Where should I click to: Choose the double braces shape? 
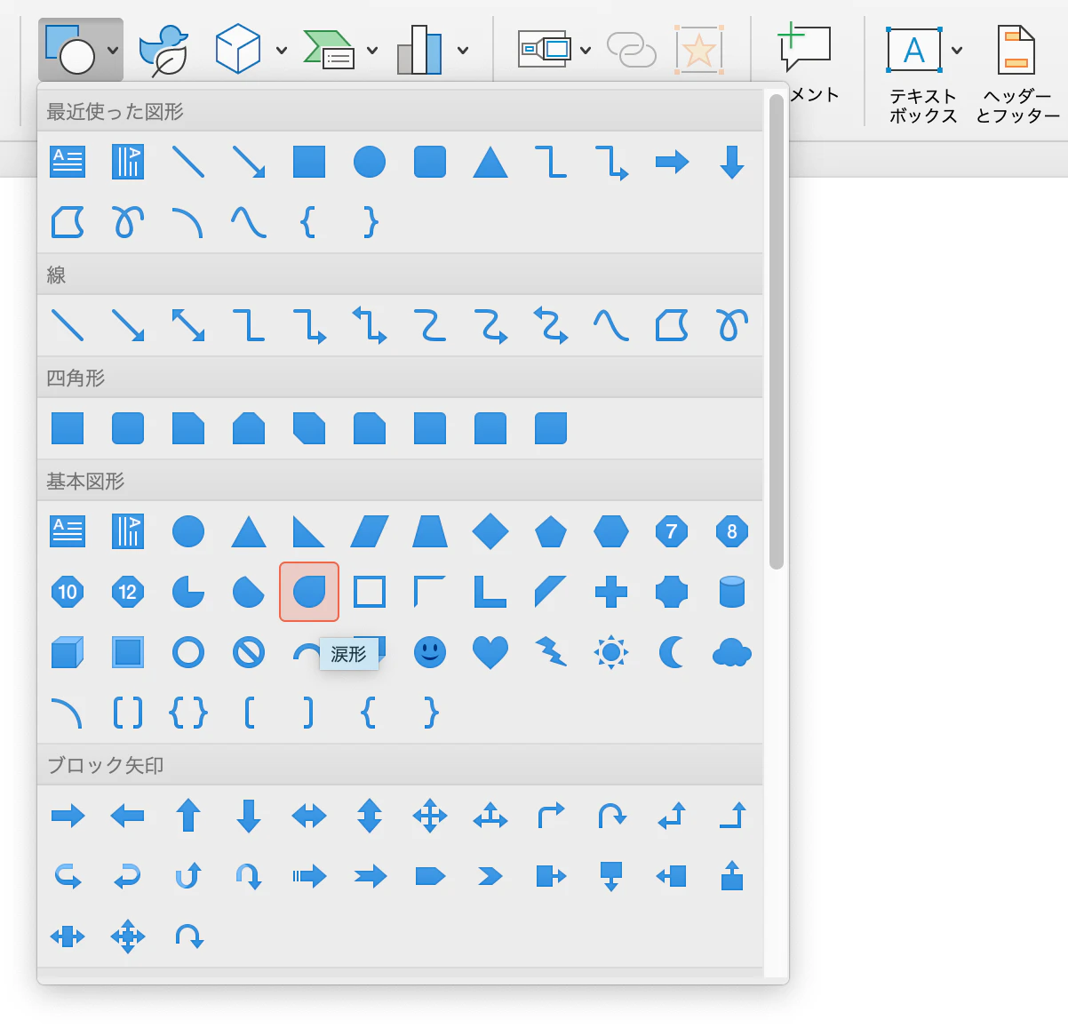point(188,713)
